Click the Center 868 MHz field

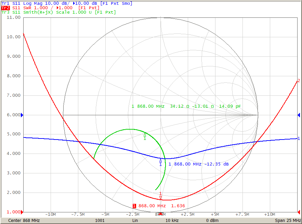point(24,221)
